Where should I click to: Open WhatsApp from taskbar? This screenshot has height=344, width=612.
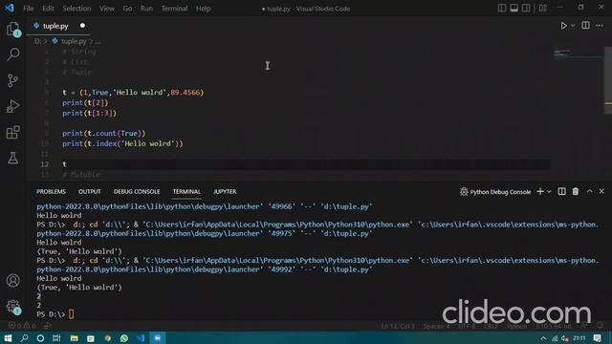point(124,338)
